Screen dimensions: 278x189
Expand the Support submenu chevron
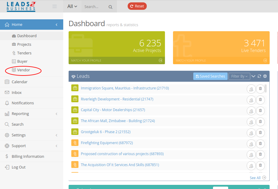click(x=57, y=146)
